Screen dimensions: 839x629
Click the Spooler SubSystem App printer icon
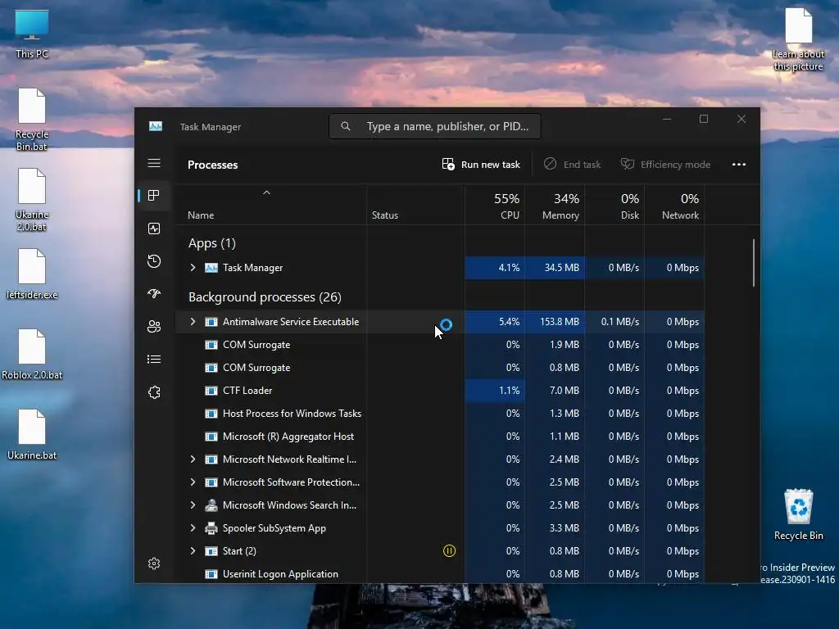(x=211, y=528)
